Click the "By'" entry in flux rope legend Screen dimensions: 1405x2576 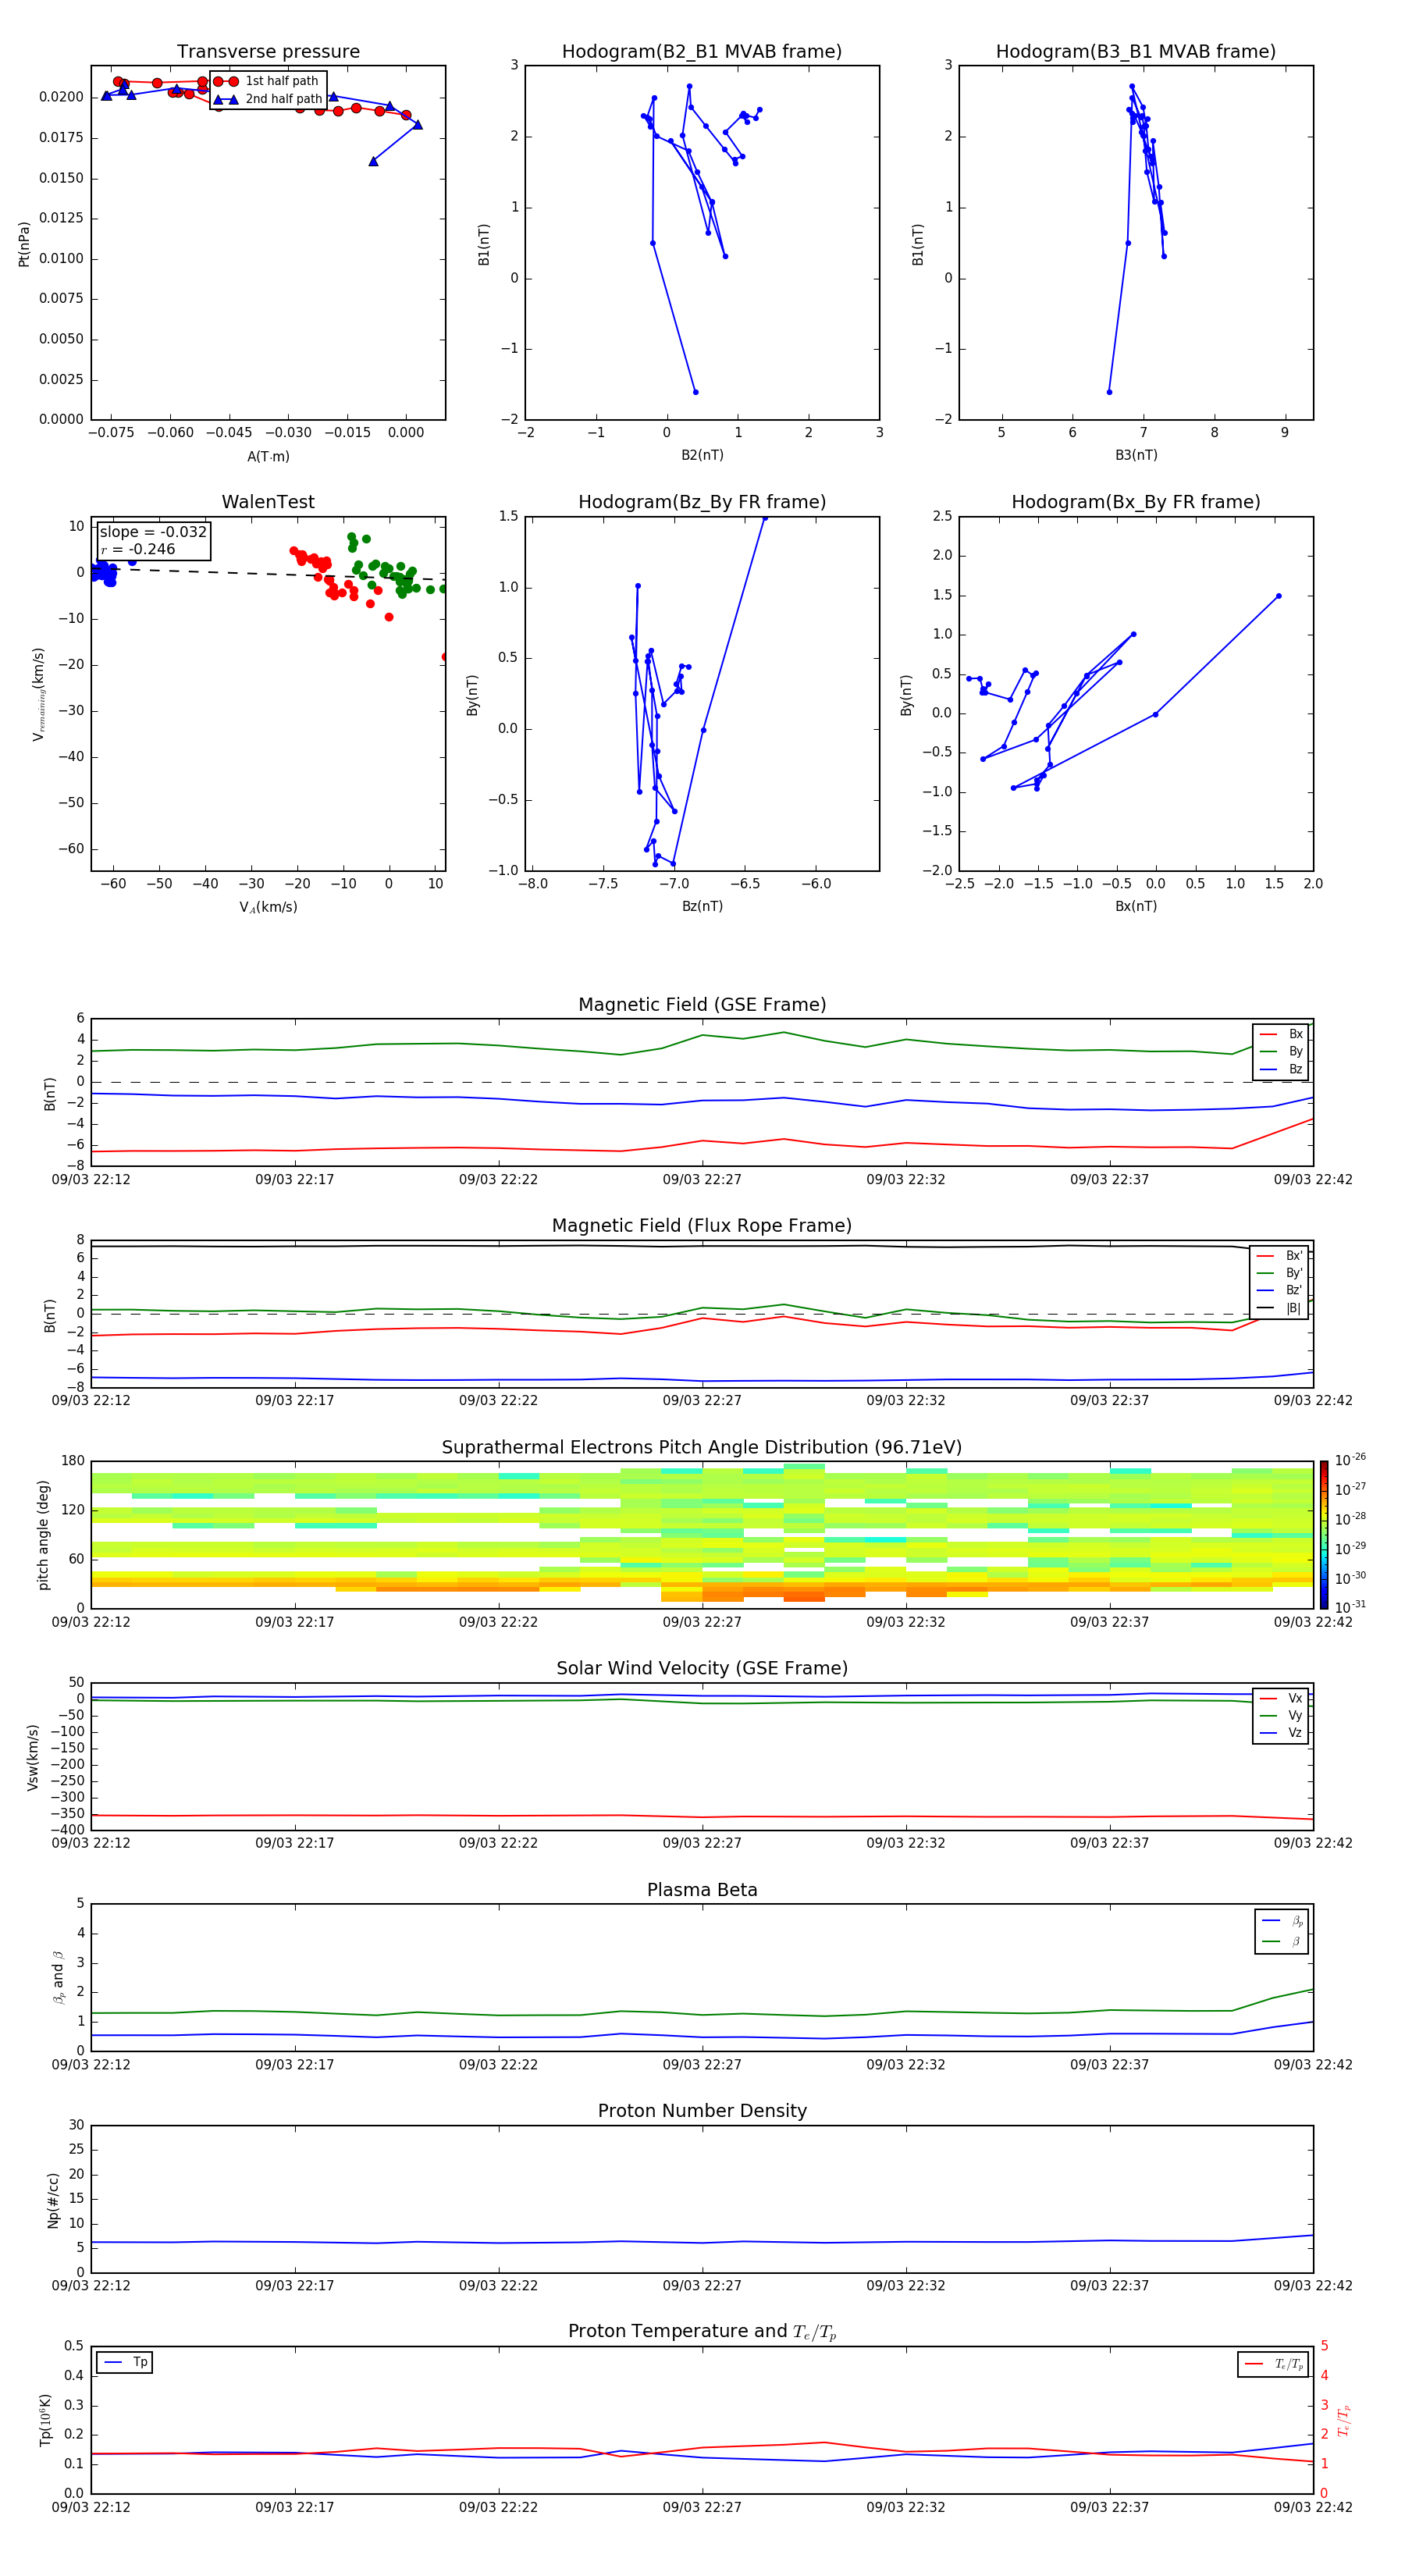[1279, 1273]
